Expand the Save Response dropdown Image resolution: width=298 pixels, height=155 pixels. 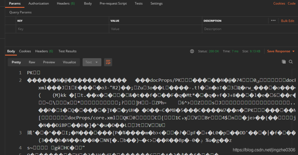coord(281,51)
